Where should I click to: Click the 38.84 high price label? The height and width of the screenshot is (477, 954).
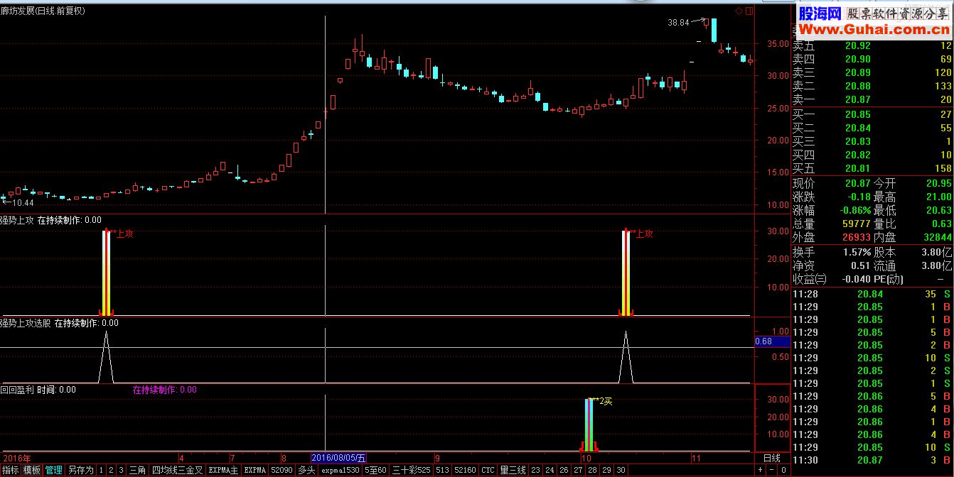pos(678,23)
